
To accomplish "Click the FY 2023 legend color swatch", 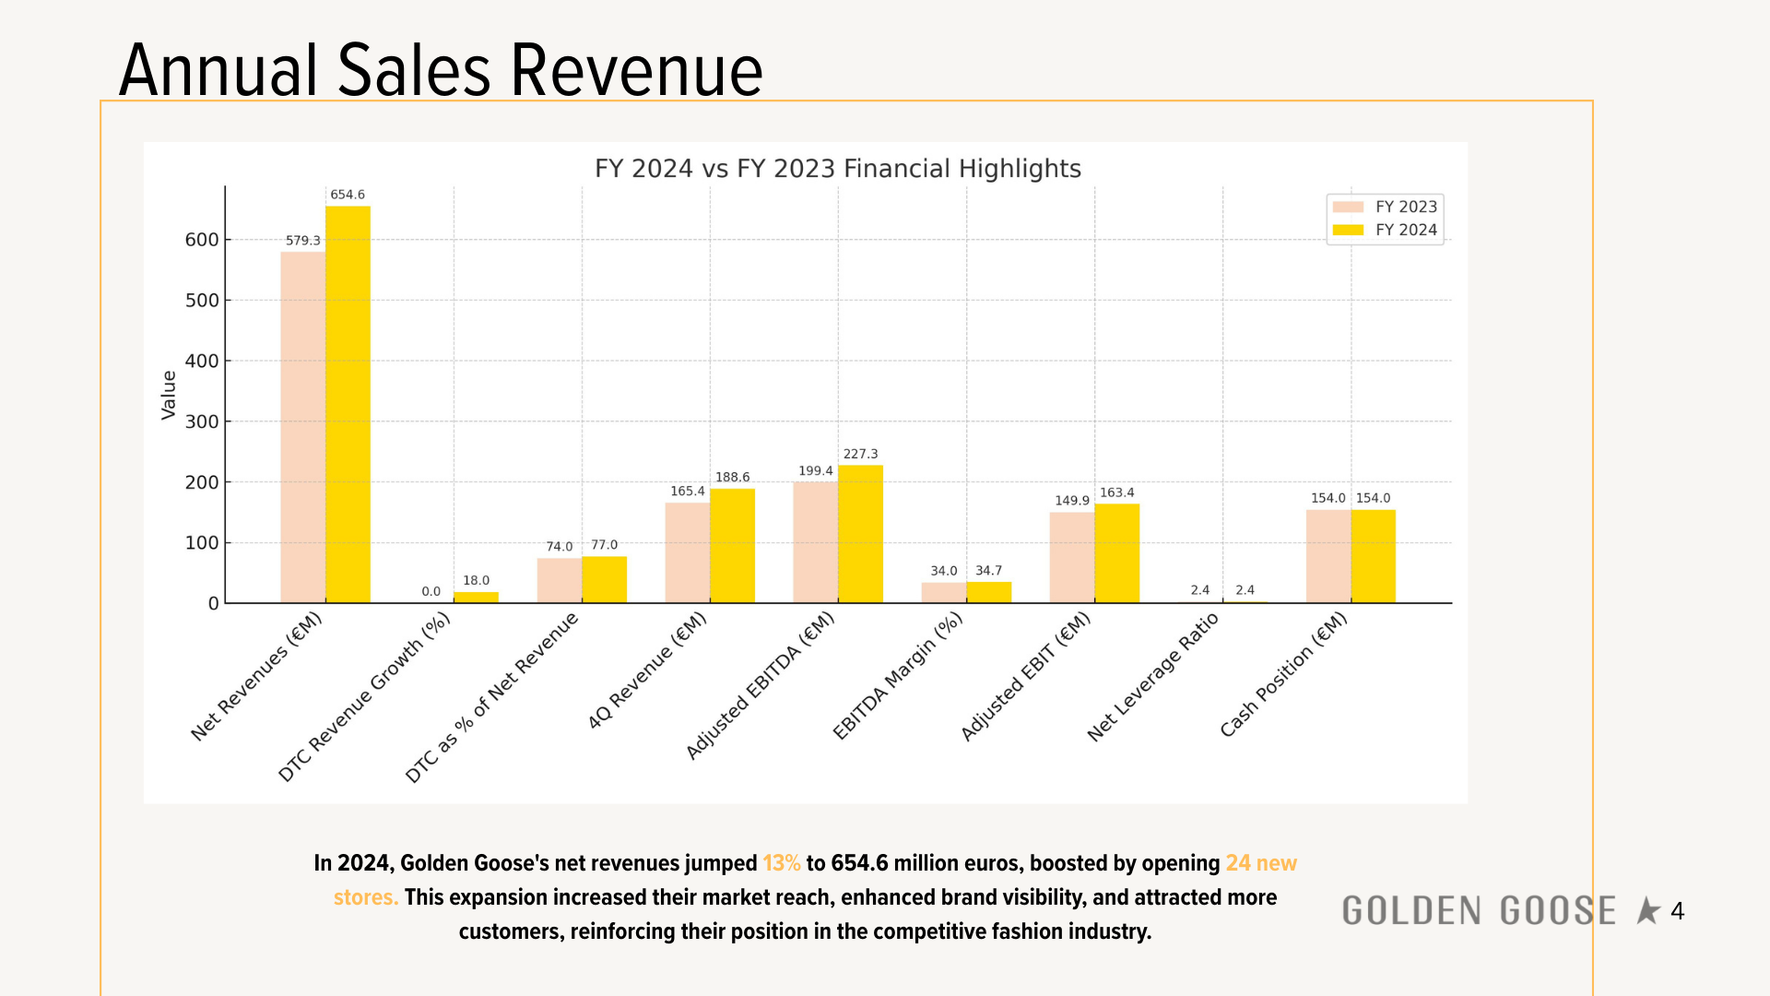I will [x=1348, y=207].
